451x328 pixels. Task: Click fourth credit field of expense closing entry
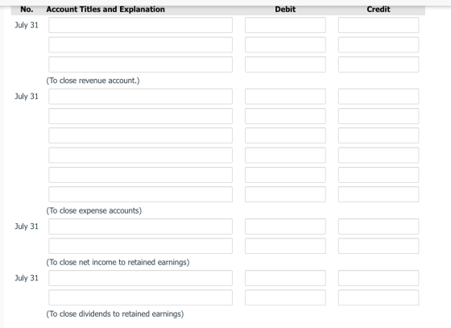(x=379, y=155)
